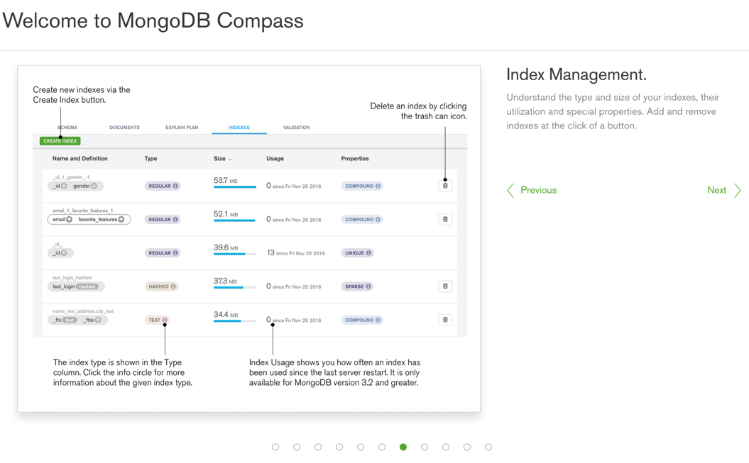Screen dimensions: 749x463
Task: Click the ascending arrow next to gender field
Action: tap(95, 185)
